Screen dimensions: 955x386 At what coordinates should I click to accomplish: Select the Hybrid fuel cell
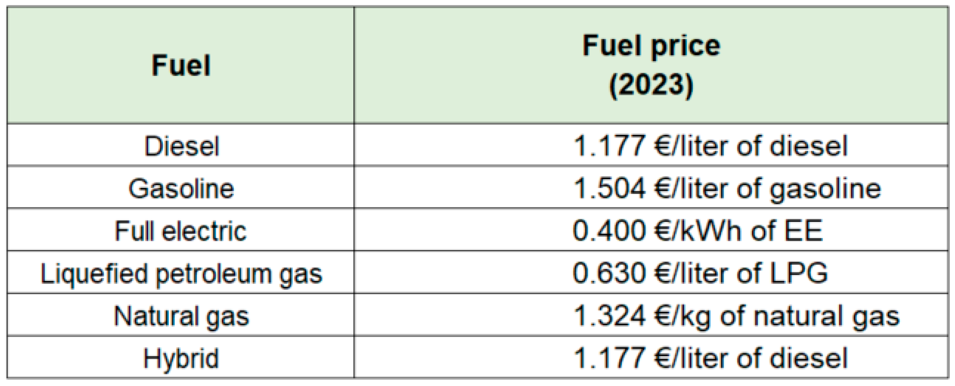181,358
